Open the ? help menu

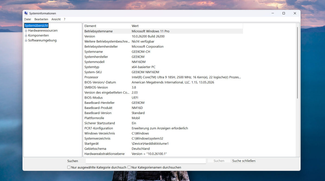click(65, 19)
